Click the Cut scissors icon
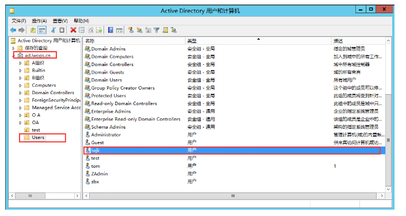Image resolution: width=406 pixels, height=216 pixels. pyautogui.click(x=53, y=30)
